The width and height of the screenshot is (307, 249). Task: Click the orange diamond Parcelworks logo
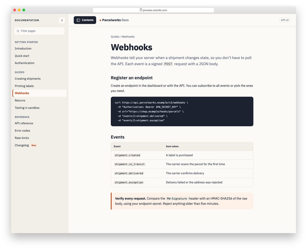pos(100,20)
